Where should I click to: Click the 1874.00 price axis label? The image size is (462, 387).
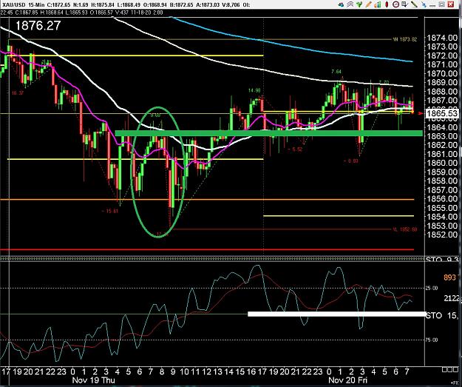tap(442, 38)
